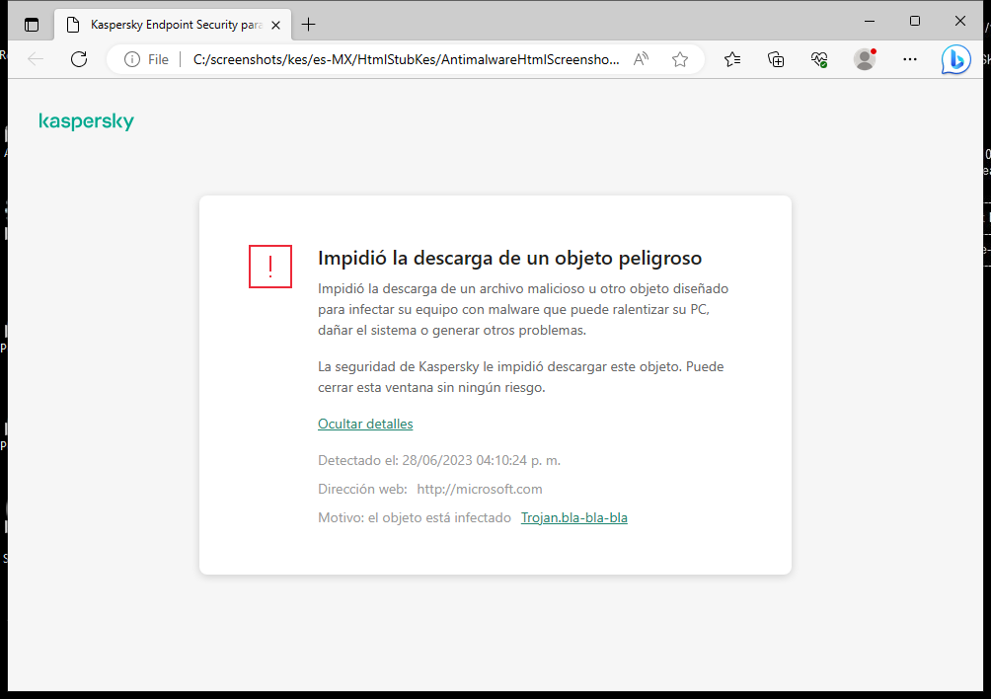Open the Trojan.bla-bla-bla threat link

tap(573, 516)
